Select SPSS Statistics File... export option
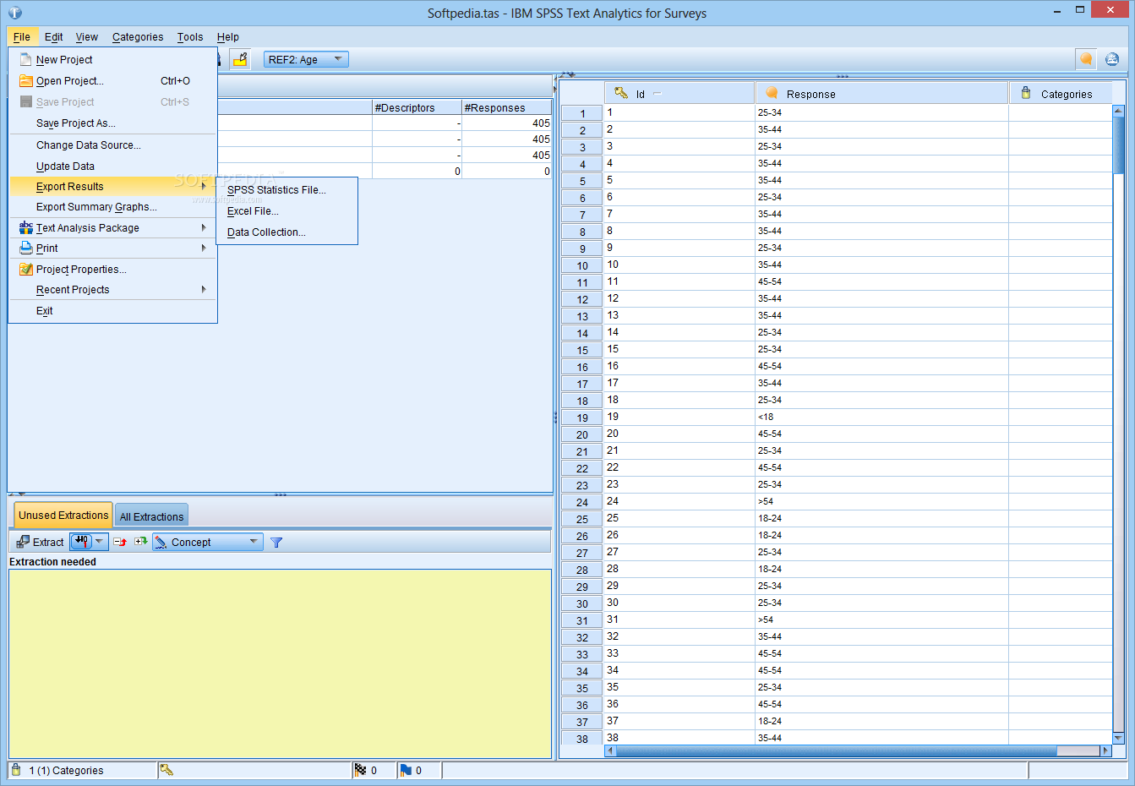This screenshot has width=1135, height=786. 286,190
